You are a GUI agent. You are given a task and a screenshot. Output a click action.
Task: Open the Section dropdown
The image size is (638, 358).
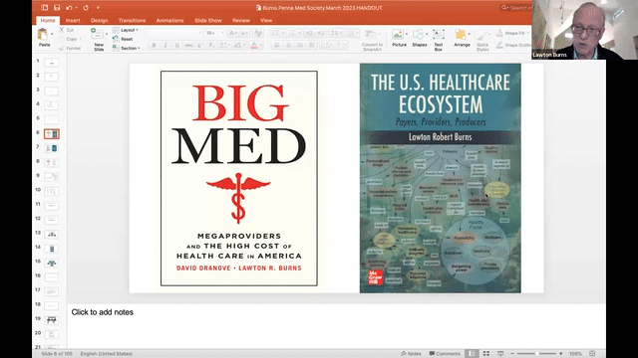[127, 48]
